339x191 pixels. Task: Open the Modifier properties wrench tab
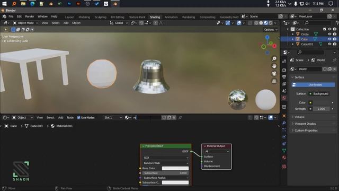click(284, 123)
